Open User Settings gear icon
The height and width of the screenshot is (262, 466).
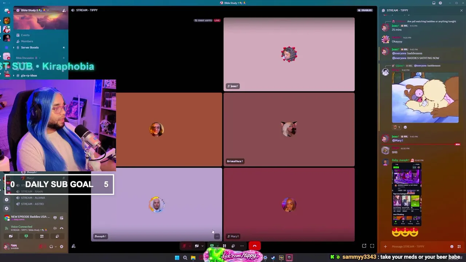click(x=62, y=246)
